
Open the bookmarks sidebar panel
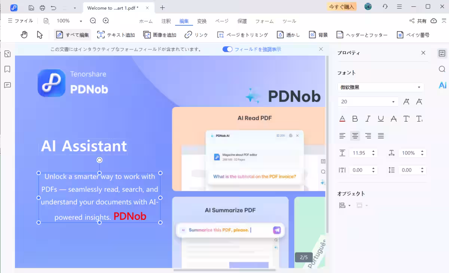[7, 69]
